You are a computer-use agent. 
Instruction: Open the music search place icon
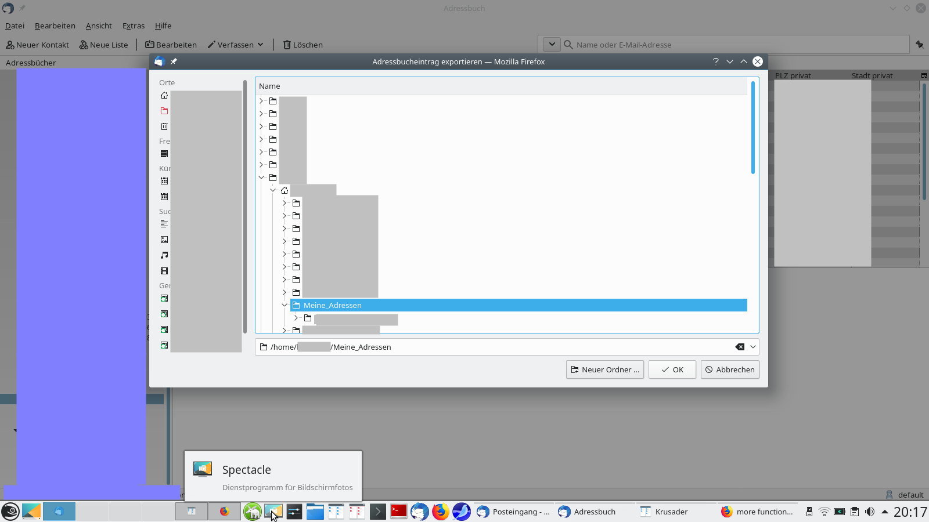click(164, 255)
